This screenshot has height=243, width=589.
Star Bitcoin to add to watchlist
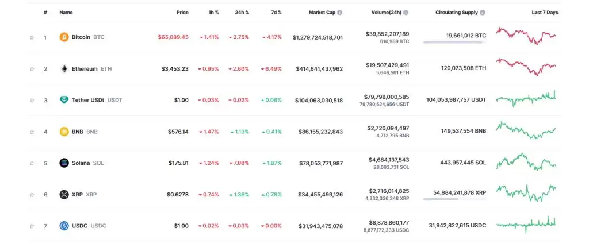pyautogui.click(x=32, y=37)
